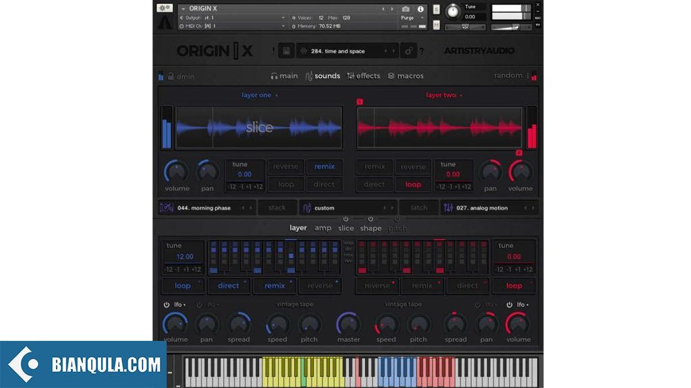Click the blue layer one waveform display
Screen dimensions: 691x388
tap(258, 127)
